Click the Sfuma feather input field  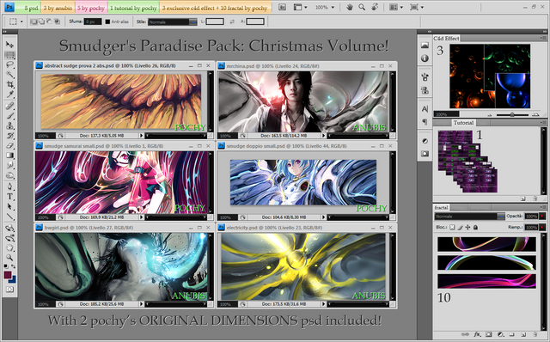[x=93, y=21]
